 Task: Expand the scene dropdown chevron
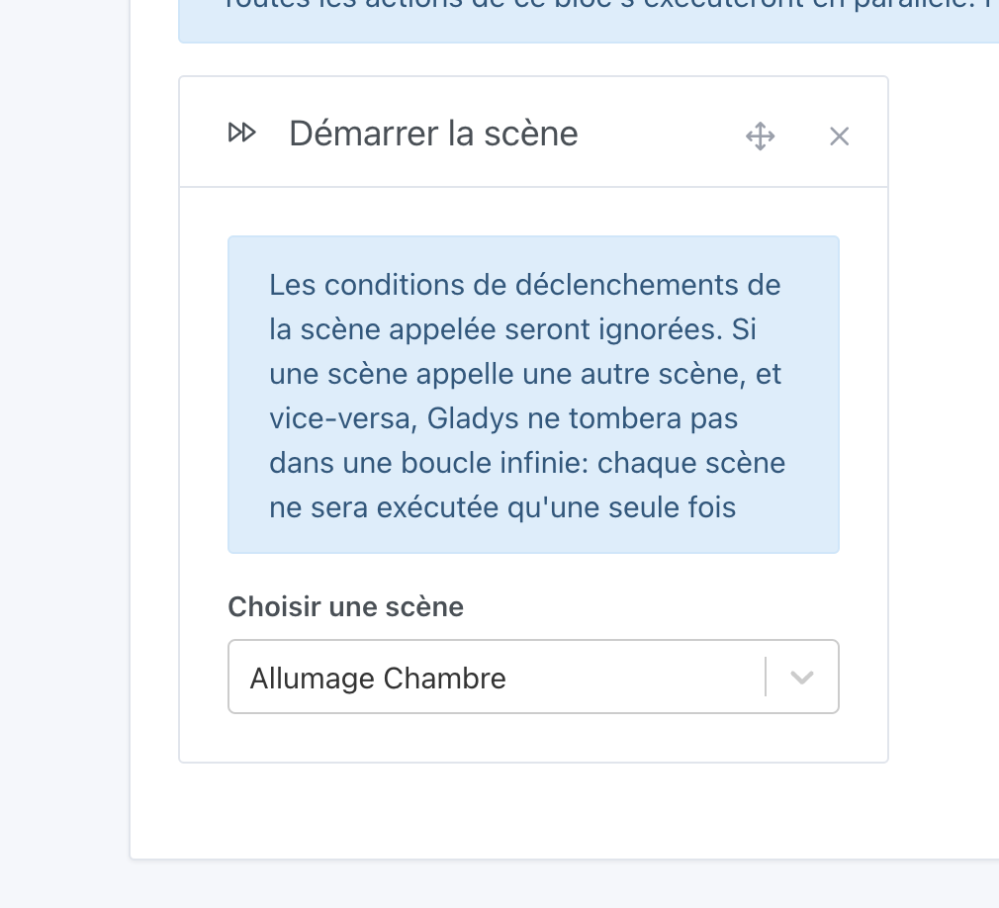(x=802, y=678)
